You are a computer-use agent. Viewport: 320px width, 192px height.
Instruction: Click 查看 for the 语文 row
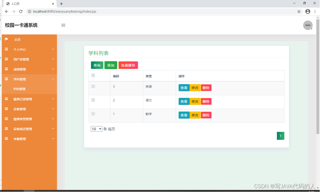(184, 101)
